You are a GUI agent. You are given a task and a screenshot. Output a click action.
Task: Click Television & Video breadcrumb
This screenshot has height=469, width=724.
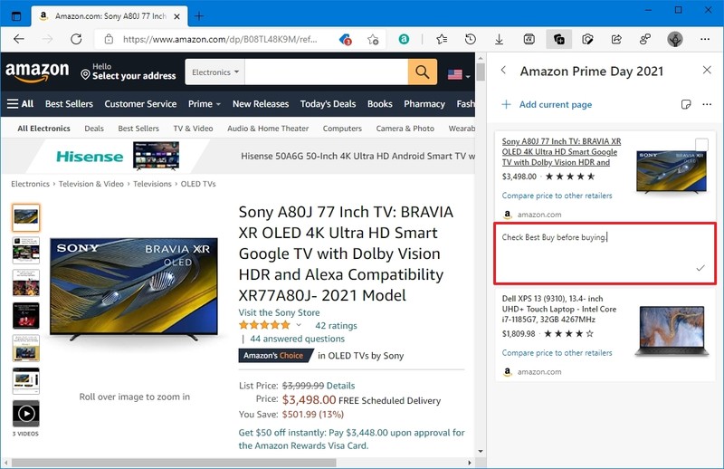coord(91,184)
